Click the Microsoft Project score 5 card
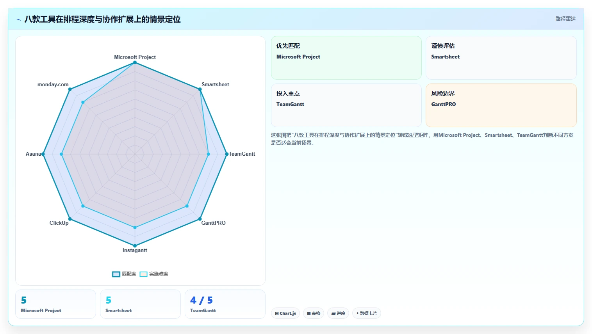This screenshot has height=334, width=592. [55, 304]
